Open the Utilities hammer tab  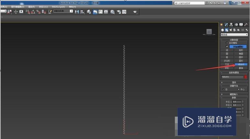tap(246, 25)
